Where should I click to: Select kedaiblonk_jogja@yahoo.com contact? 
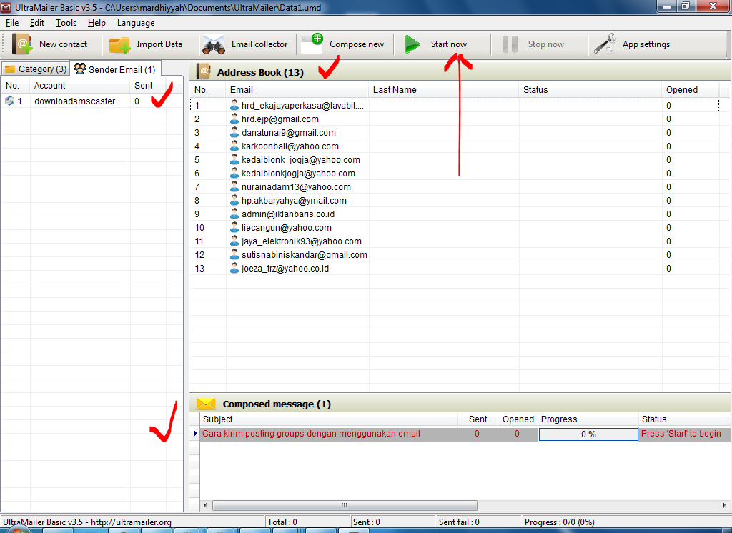click(x=301, y=159)
